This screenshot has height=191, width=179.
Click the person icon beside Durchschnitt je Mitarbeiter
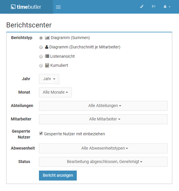(47, 47)
